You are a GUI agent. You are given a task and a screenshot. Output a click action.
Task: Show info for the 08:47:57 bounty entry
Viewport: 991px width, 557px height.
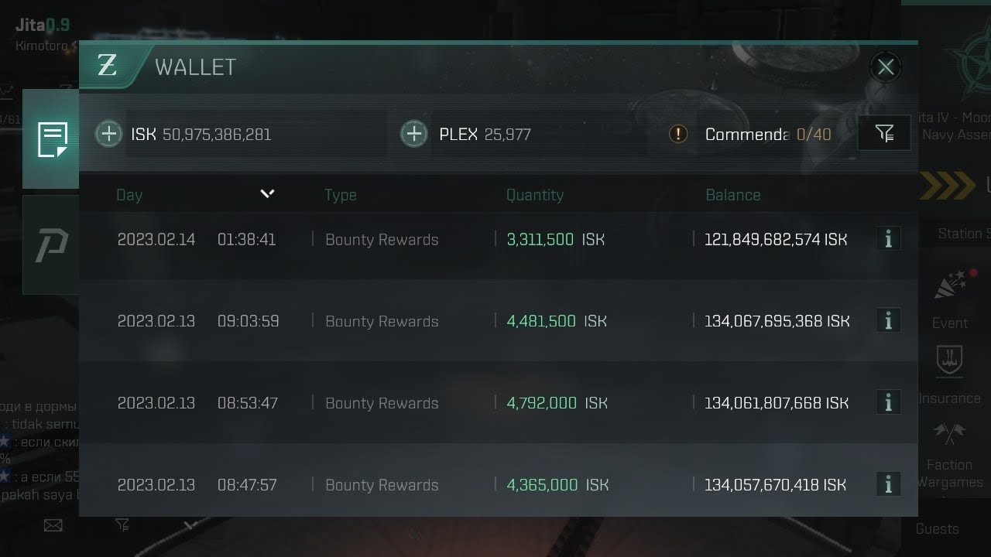click(888, 484)
